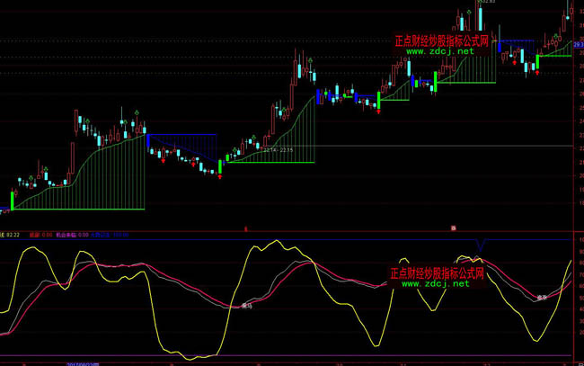The height and width of the screenshot is (366, 584).
Task: Click the red 陈 marker above the indicator panel
Action: (x=453, y=228)
